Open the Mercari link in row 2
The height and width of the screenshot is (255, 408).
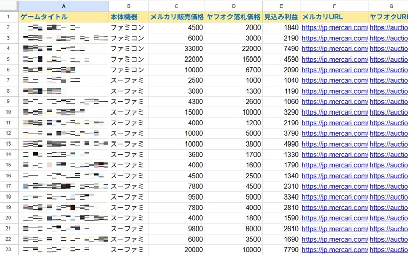click(x=335, y=27)
